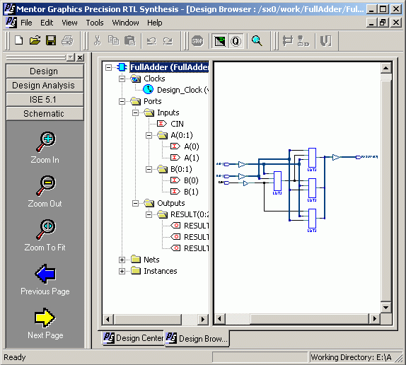Collapse the RESULT bus folder
The image size is (406, 365).
tap(149, 214)
